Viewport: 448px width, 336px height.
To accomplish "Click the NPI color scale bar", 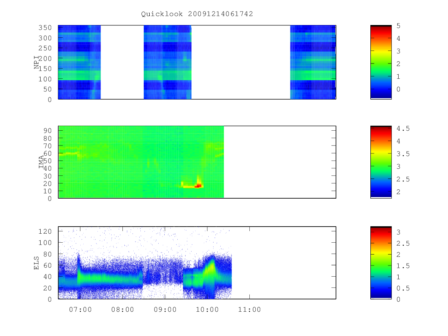I will [381, 62].
